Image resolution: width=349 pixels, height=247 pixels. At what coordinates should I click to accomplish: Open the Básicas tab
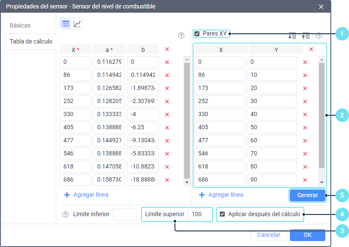click(x=20, y=25)
